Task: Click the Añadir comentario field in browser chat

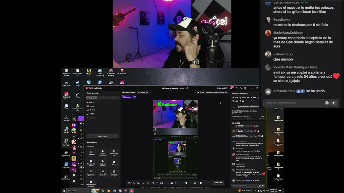Action: click(x=294, y=103)
